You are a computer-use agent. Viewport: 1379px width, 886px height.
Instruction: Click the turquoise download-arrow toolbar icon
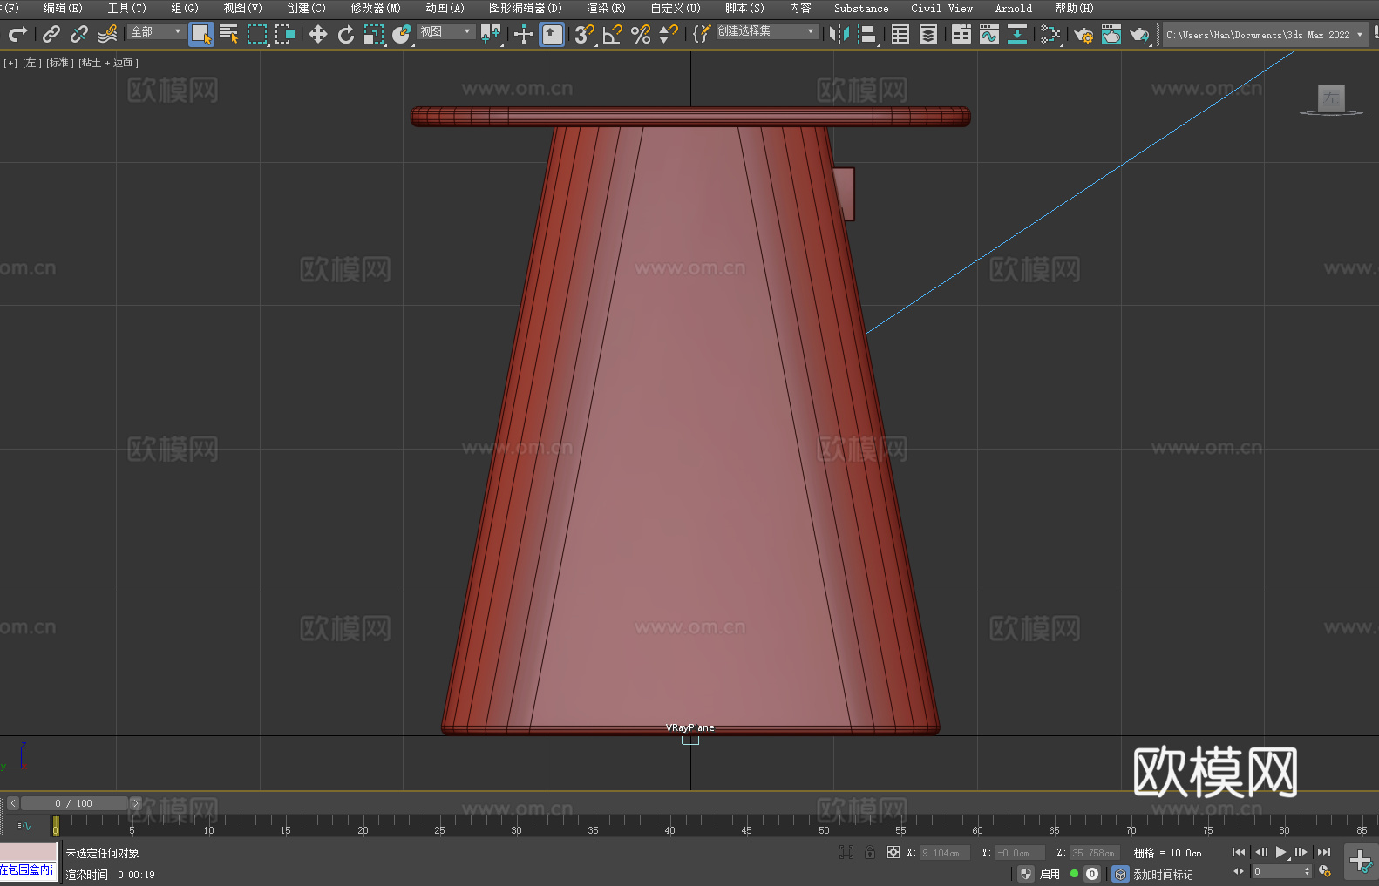coord(1017,34)
